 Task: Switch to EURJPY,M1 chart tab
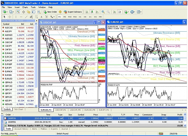[104, 110]
